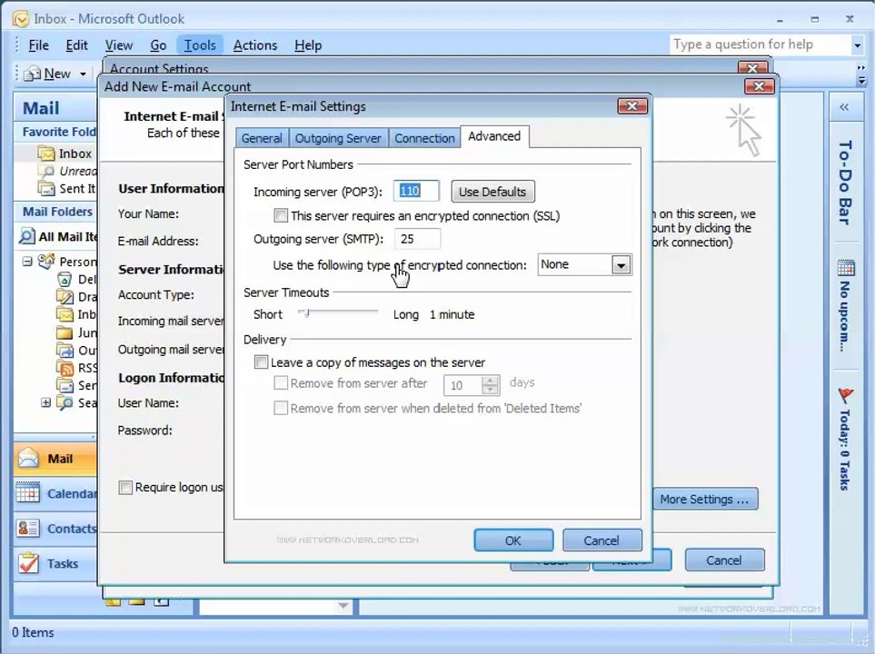Open the Unread Mail search folder icon
The image size is (875, 654).
click(45, 171)
